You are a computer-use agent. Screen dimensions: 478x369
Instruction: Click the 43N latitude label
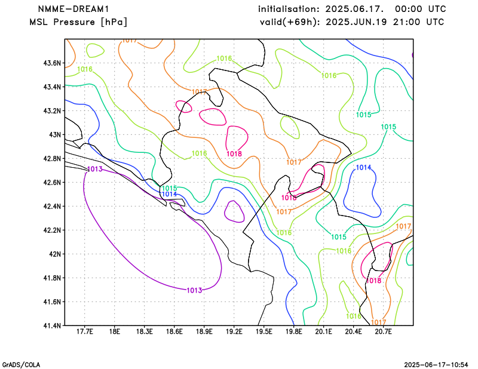pos(55,135)
